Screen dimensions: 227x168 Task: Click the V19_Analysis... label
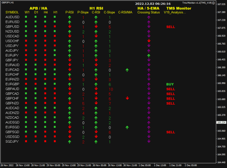(175, 12)
